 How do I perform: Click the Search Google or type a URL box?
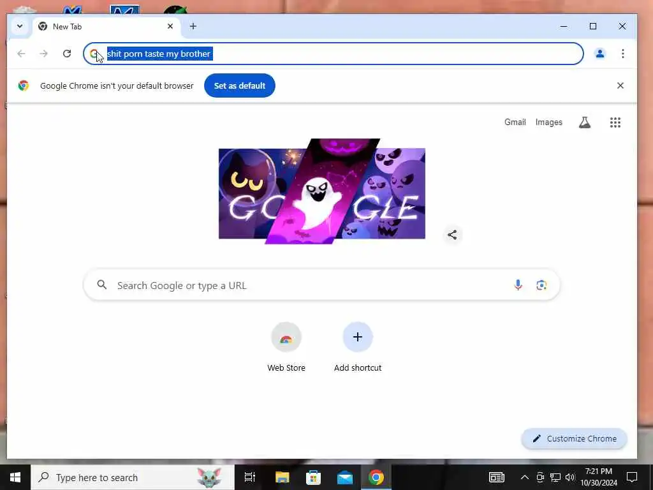click(321, 285)
